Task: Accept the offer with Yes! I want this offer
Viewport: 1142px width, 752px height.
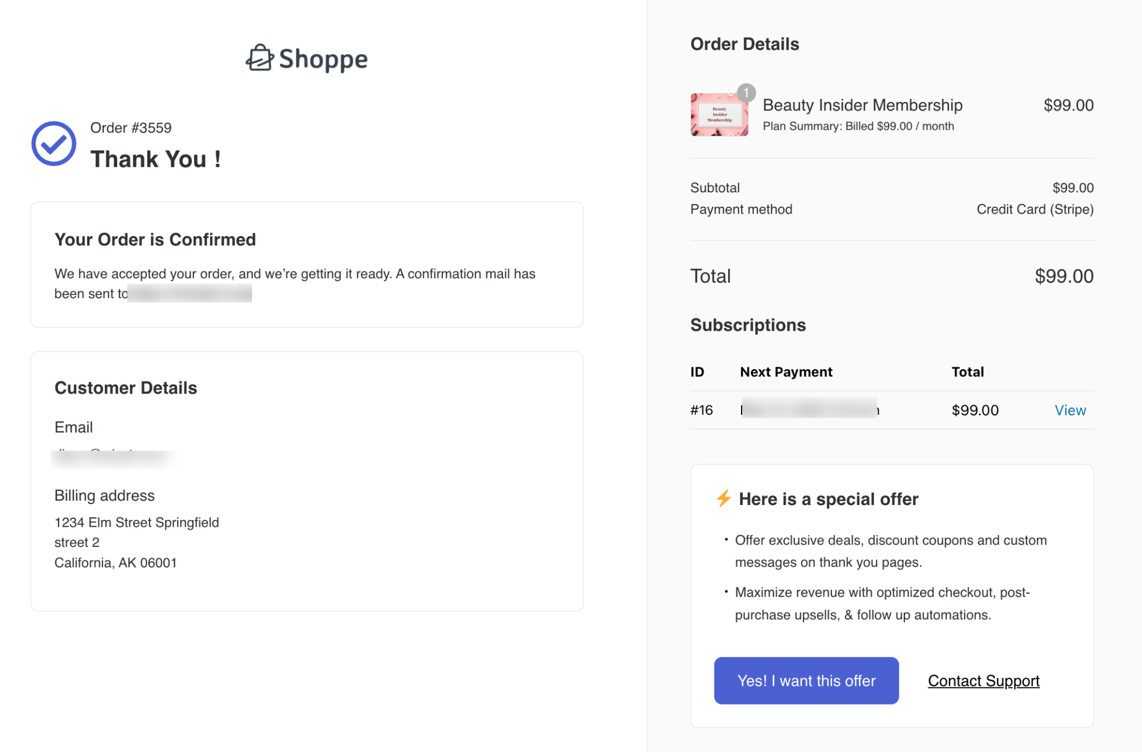Action: (x=806, y=681)
